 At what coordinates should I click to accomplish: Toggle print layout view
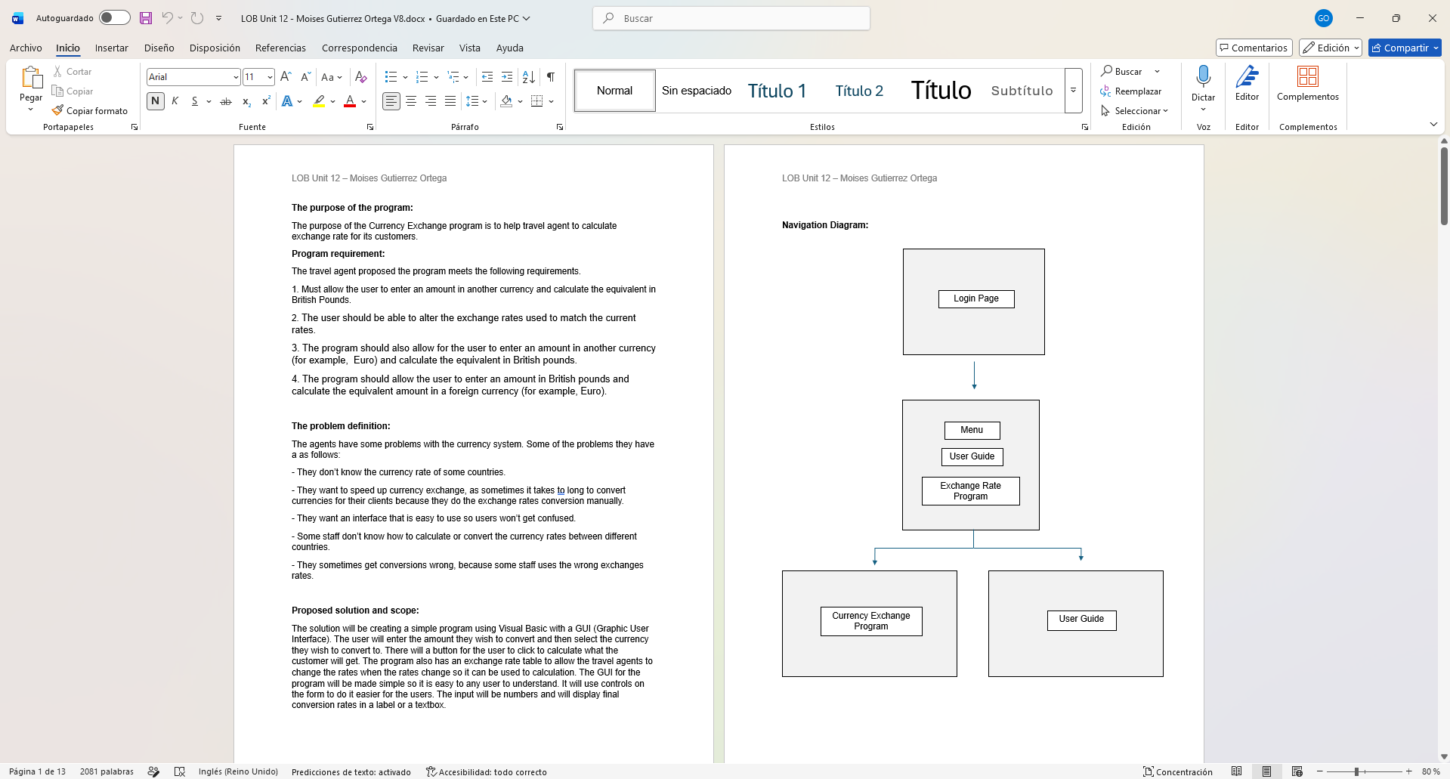(1266, 771)
